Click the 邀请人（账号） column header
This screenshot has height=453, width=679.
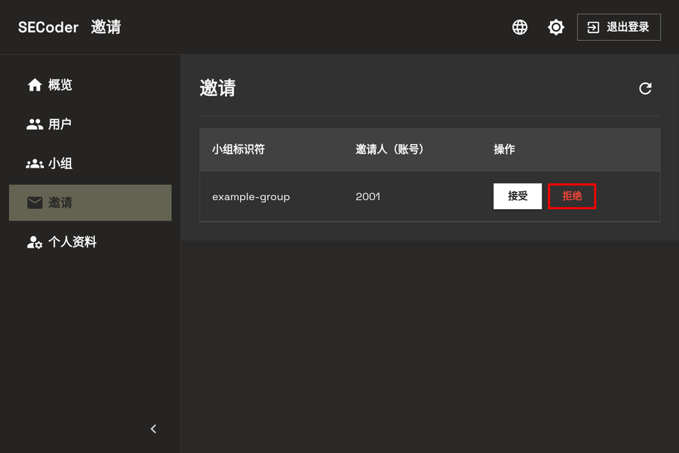(x=390, y=149)
